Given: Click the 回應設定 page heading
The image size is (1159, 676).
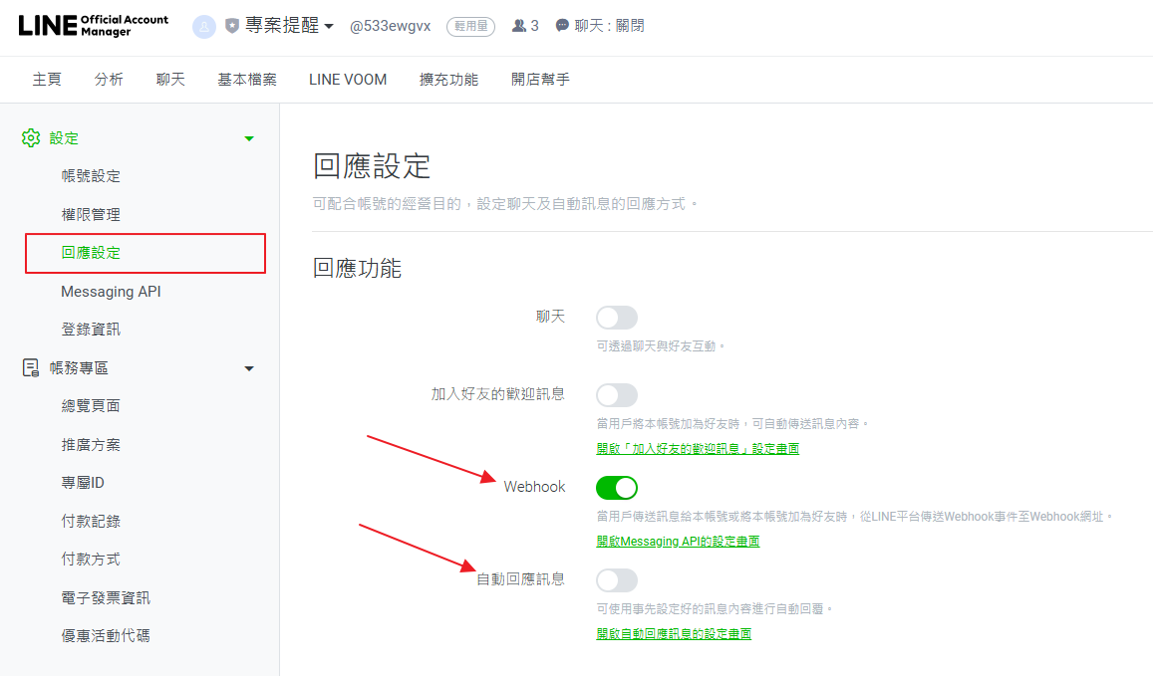Looking at the screenshot, I should click(372, 166).
